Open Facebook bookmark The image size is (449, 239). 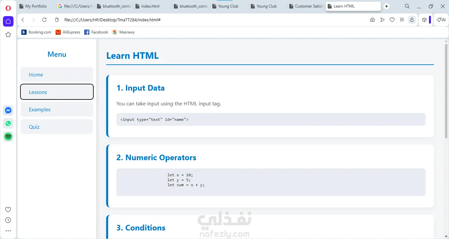tap(96, 32)
